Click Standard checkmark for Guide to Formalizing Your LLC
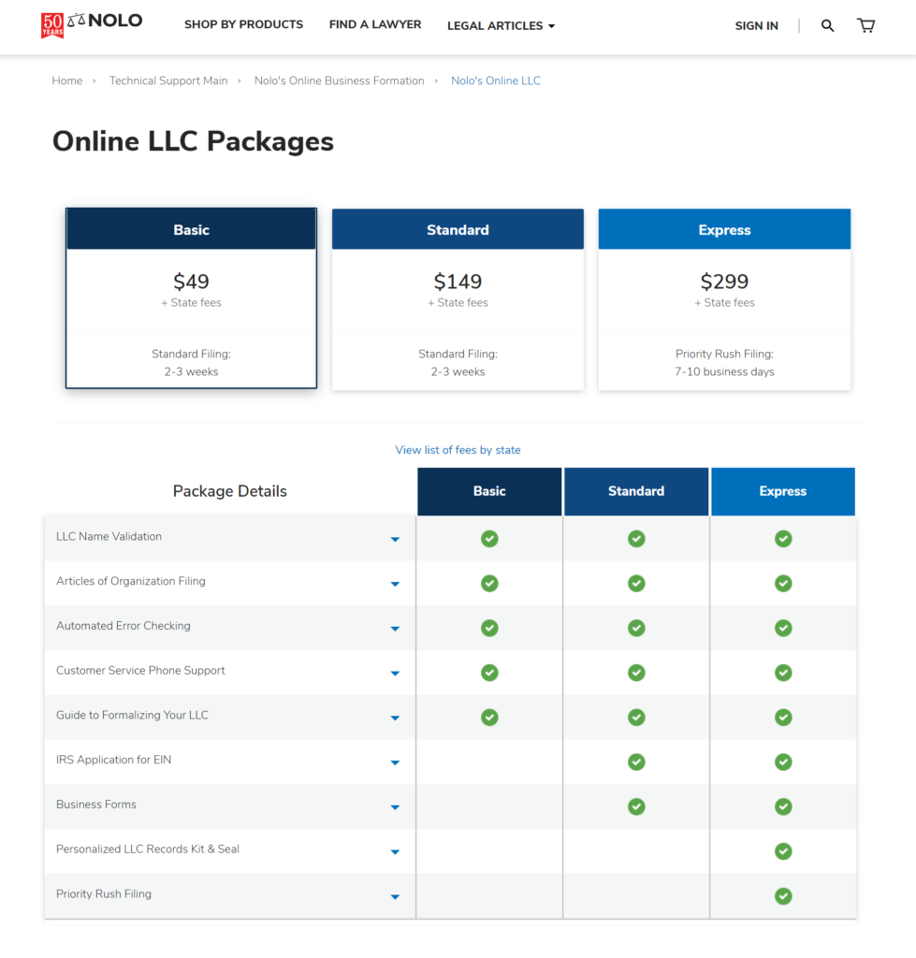The height and width of the screenshot is (958, 916). (636, 717)
